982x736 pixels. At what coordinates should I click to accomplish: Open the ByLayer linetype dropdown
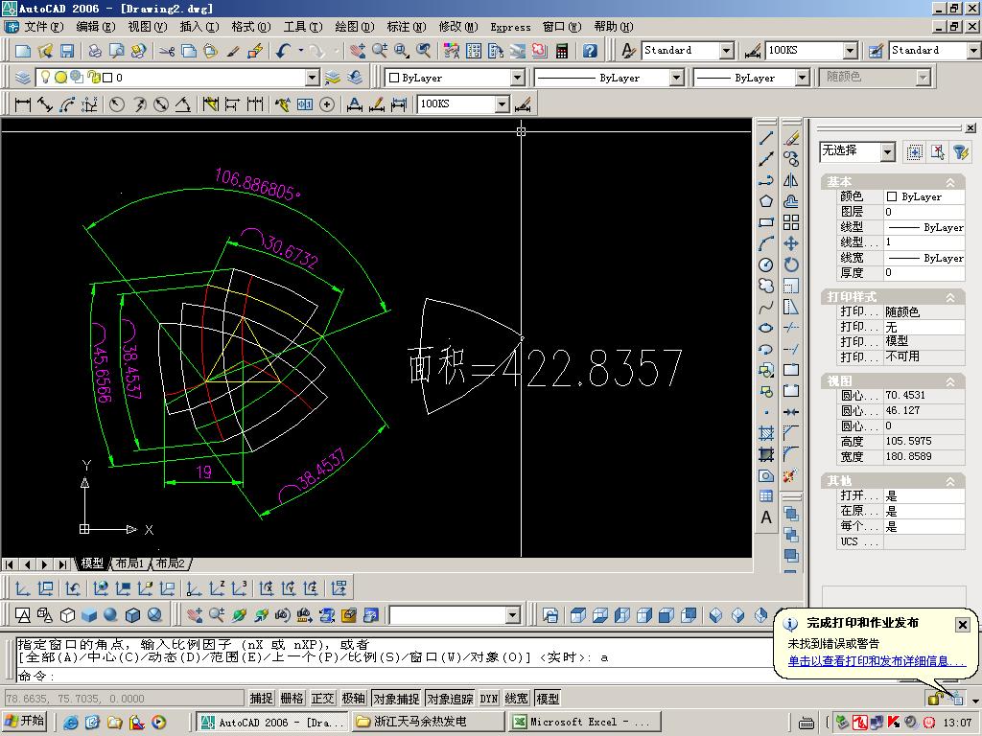[x=676, y=78]
